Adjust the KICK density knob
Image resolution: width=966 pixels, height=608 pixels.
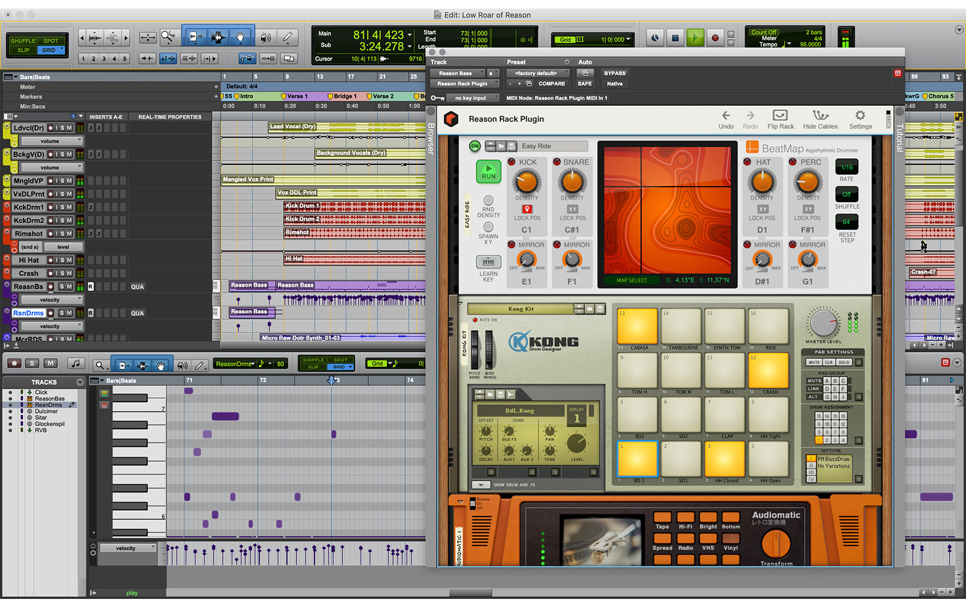coord(526,181)
